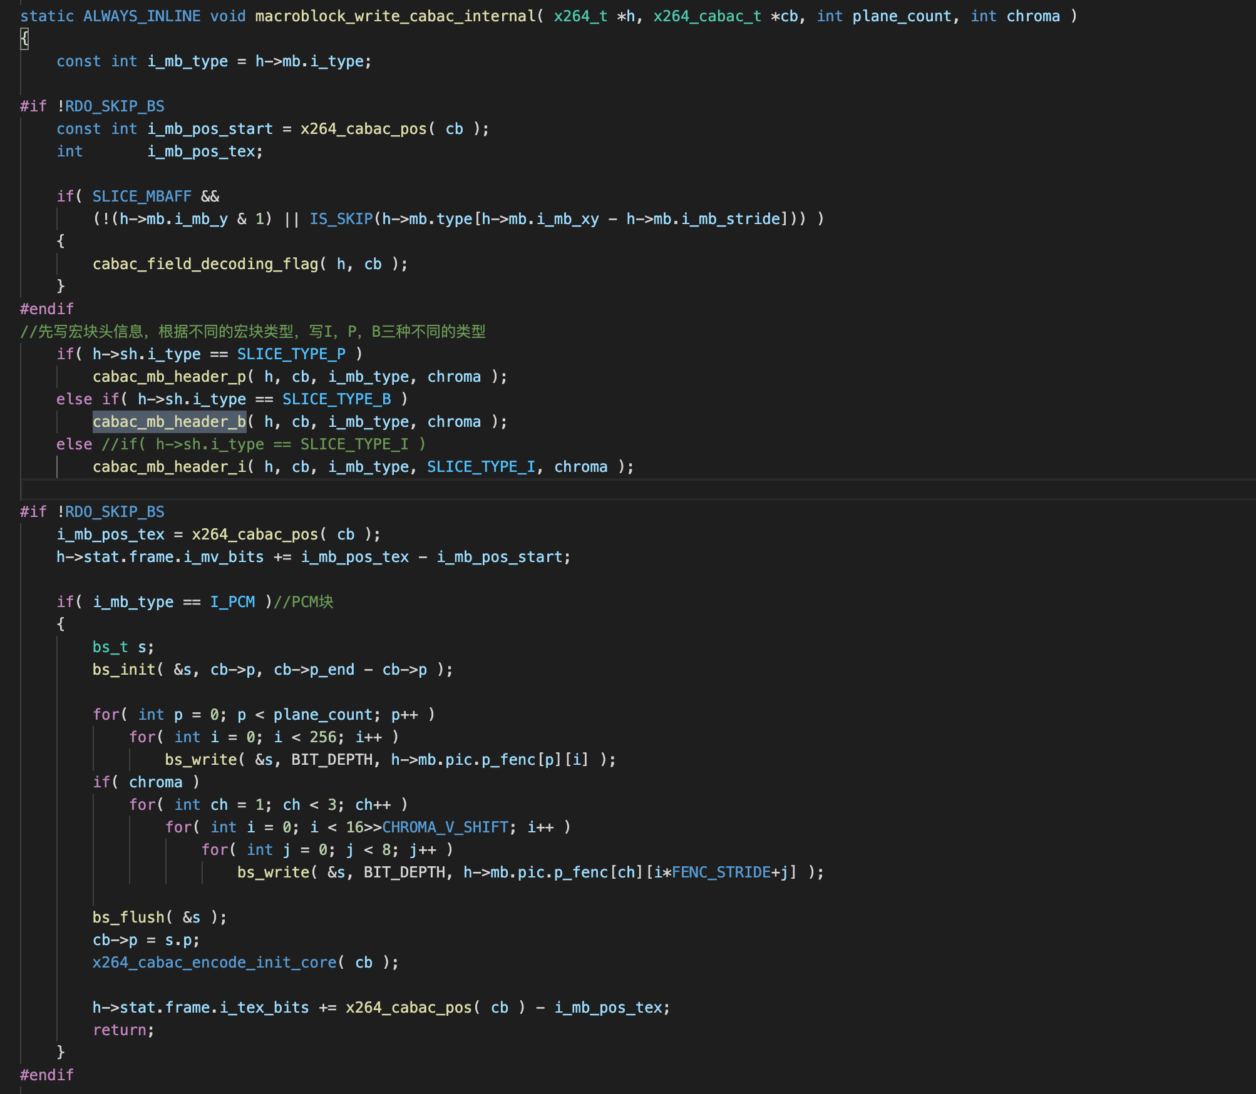Click the IS_SKIP macro
The image size is (1256, 1094).
(341, 219)
